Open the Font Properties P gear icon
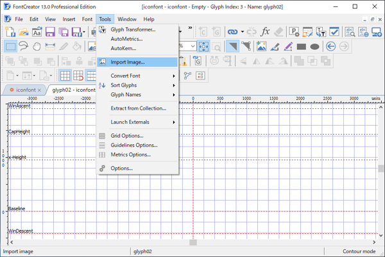 pos(294,31)
